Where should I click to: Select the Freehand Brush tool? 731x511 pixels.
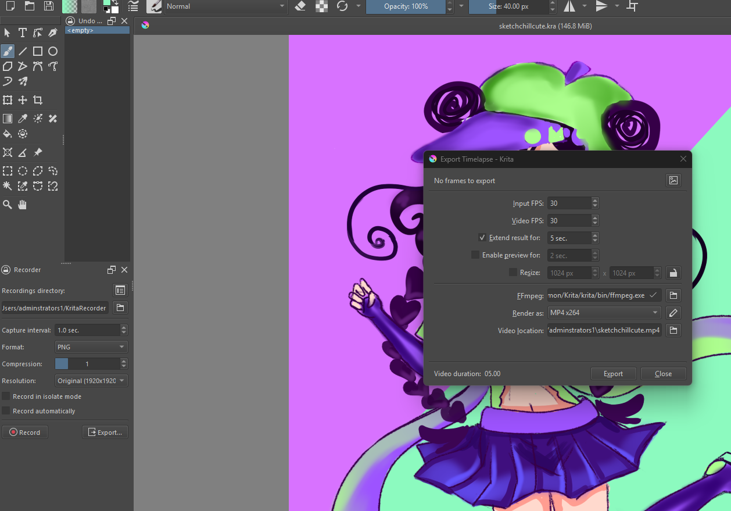pyautogui.click(x=8, y=51)
